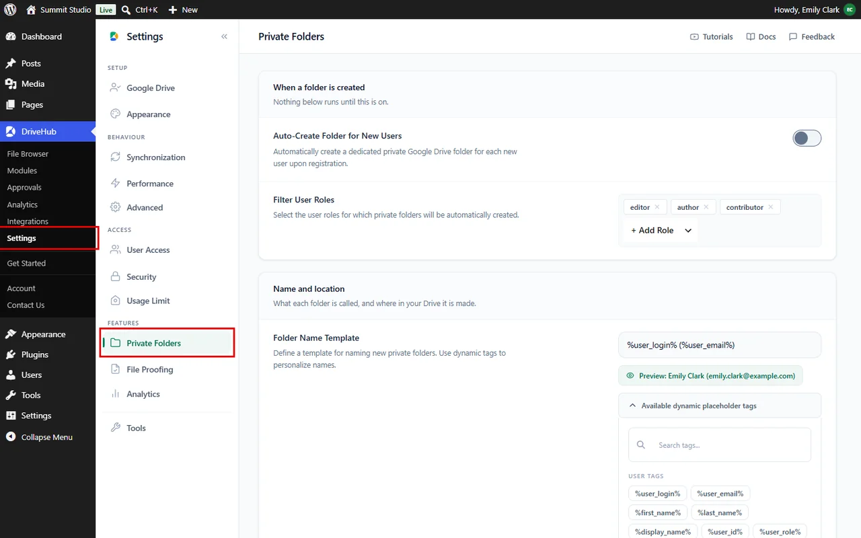Enable Auto-Create Folder for New Users toggle
Viewport: 861px width, 538px height.
807,138
